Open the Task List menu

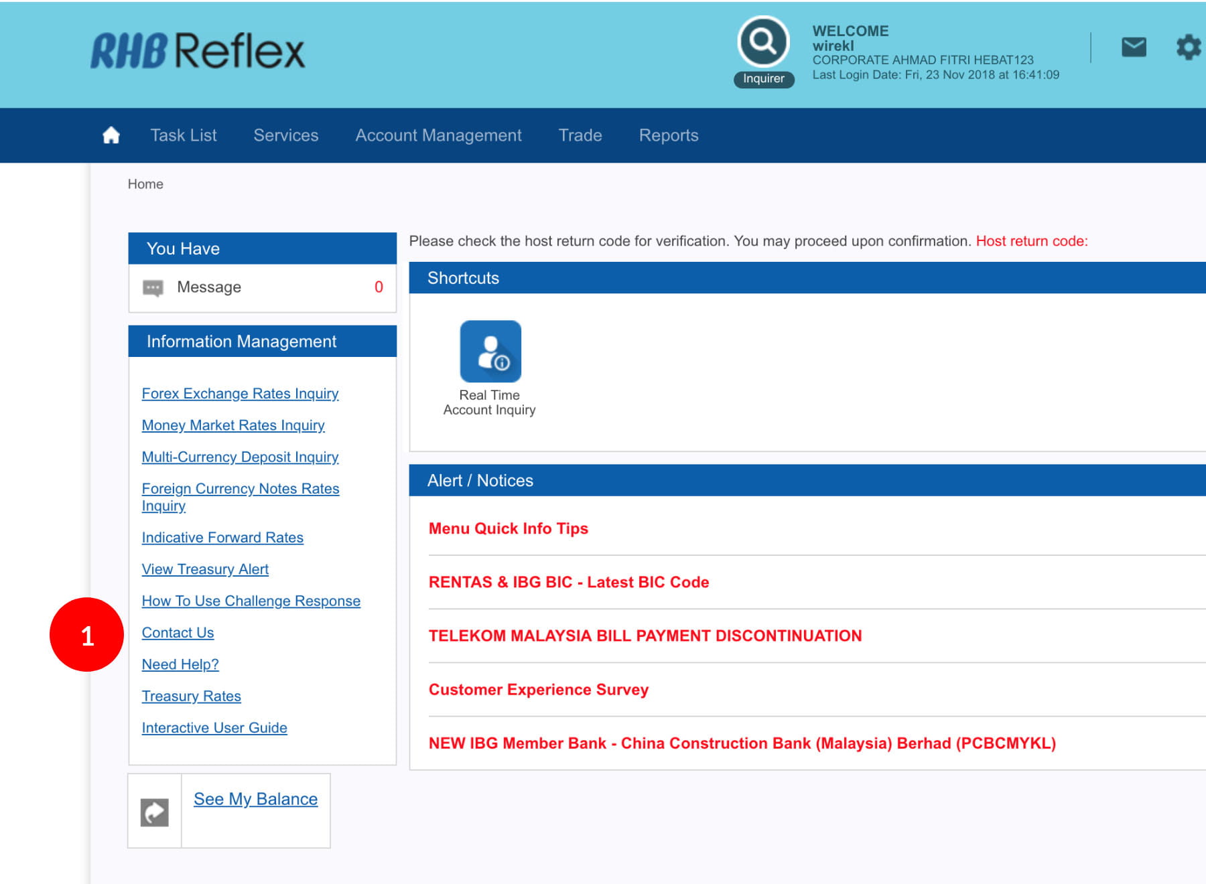tap(183, 135)
